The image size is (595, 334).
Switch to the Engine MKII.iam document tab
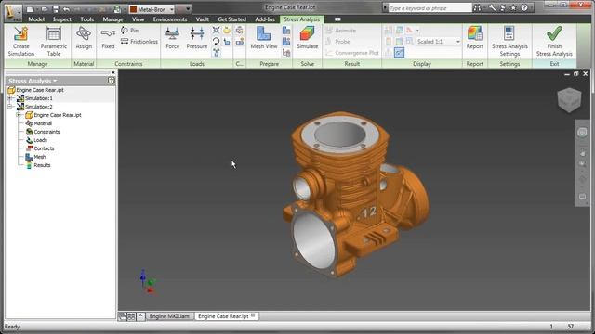[x=169, y=316]
